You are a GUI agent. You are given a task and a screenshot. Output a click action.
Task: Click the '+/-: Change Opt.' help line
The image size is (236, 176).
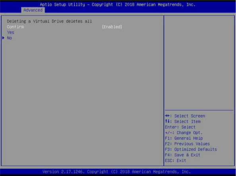[x=184, y=132]
